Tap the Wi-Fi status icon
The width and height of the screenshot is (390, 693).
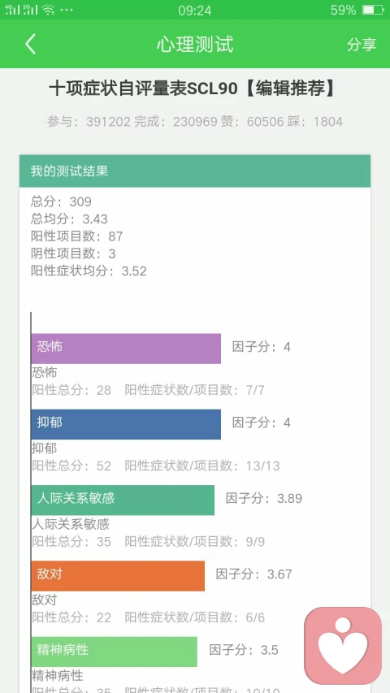coord(48,10)
